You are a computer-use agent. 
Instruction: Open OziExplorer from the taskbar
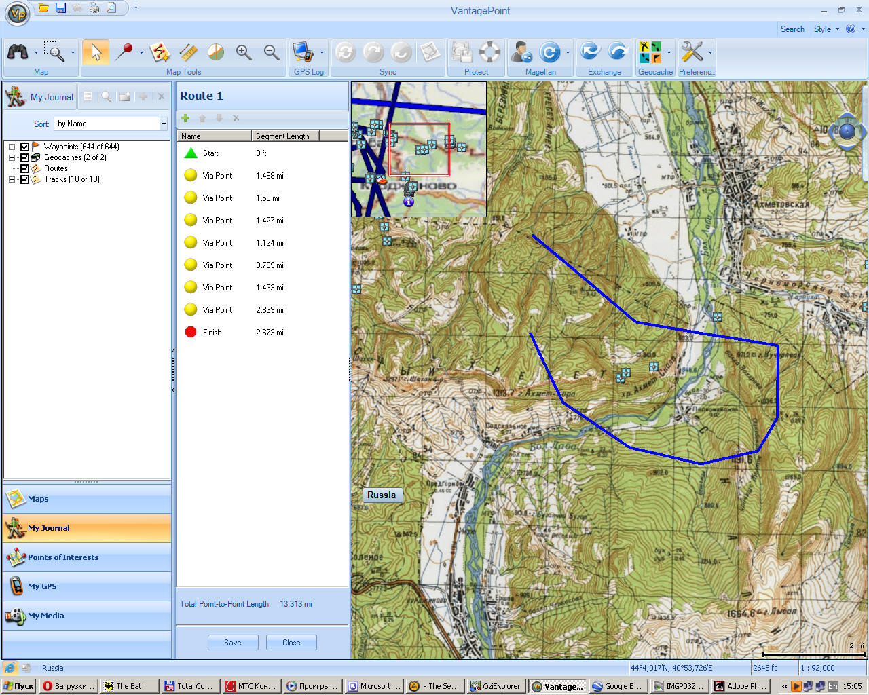tap(496, 686)
